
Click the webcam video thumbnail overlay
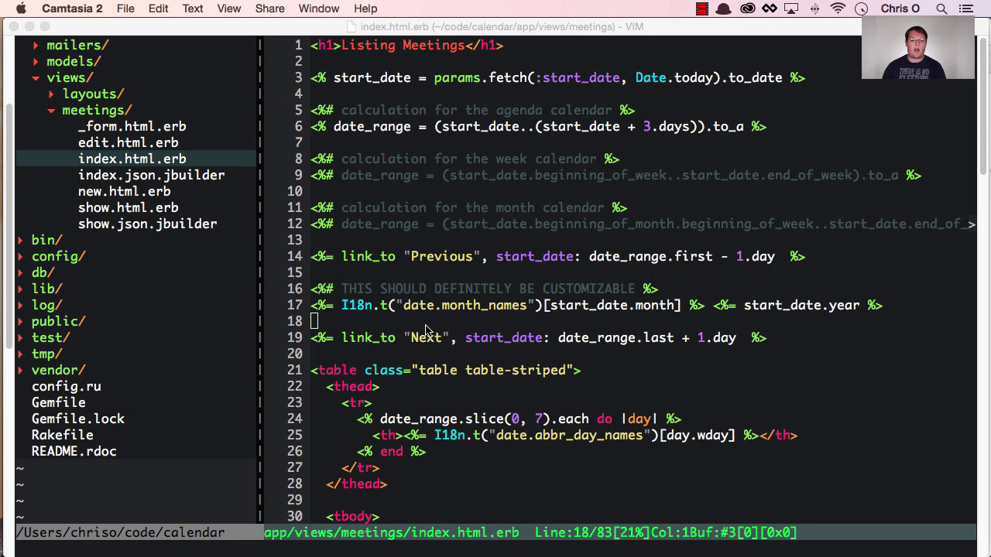(x=918, y=47)
